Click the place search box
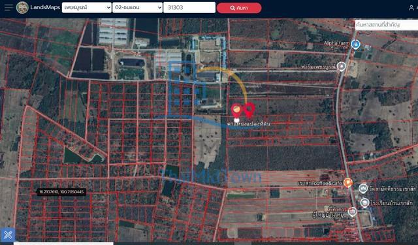The image size is (418, 245). pos(387,25)
